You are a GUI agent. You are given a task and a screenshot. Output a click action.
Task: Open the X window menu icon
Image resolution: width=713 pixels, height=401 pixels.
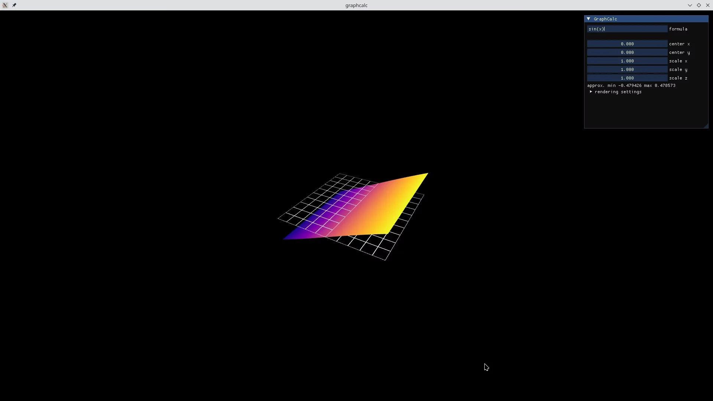click(5, 5)
